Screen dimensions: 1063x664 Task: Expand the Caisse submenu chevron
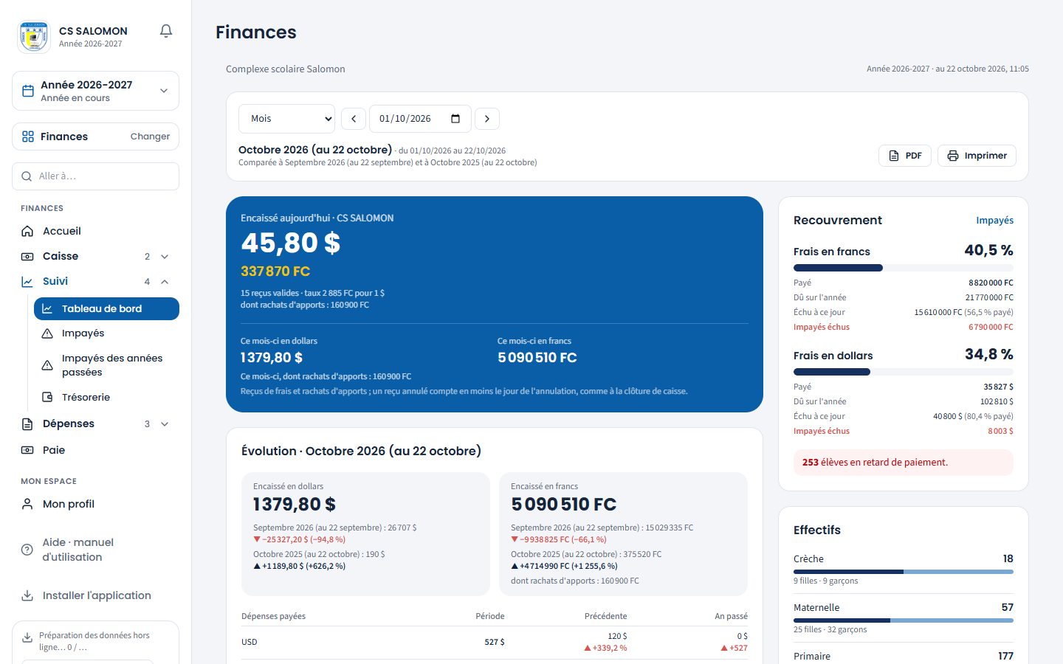click(x=165, y=257)
